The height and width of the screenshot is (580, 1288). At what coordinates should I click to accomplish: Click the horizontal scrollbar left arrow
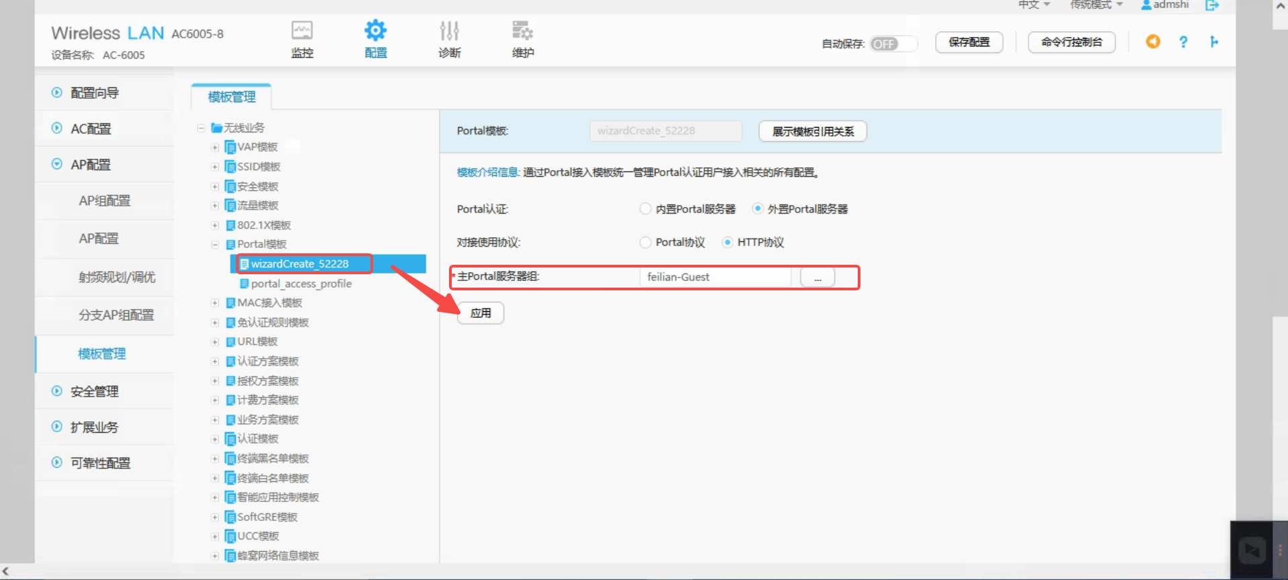[6, 571]
